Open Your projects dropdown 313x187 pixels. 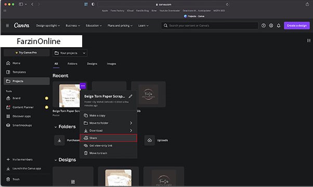pyautogui.click(x=70, y=53)
